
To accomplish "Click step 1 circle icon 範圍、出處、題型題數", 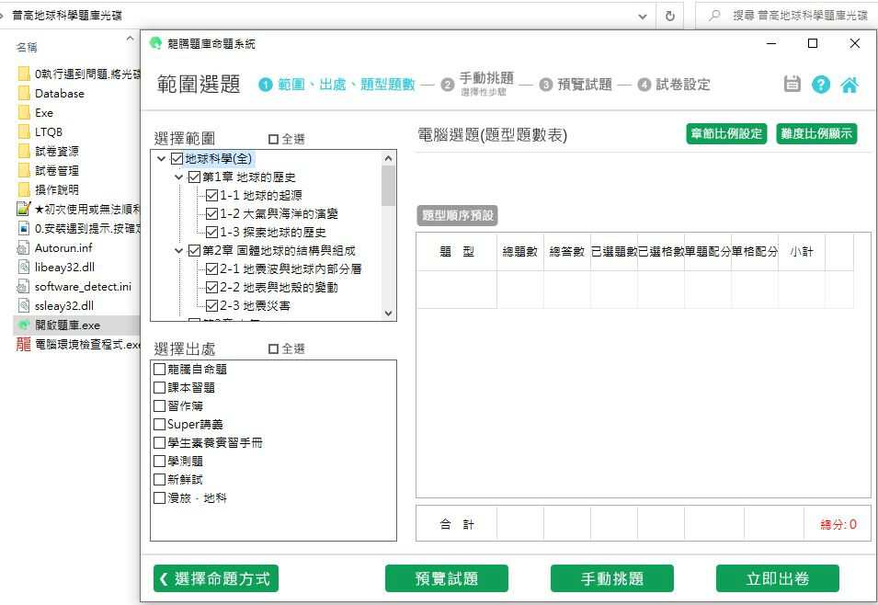I will 265,85.
